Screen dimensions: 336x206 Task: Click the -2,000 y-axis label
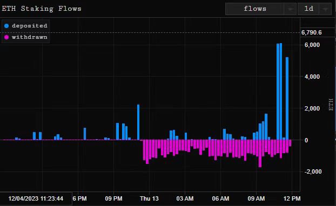pyautogui.click(x=313, y=171)
